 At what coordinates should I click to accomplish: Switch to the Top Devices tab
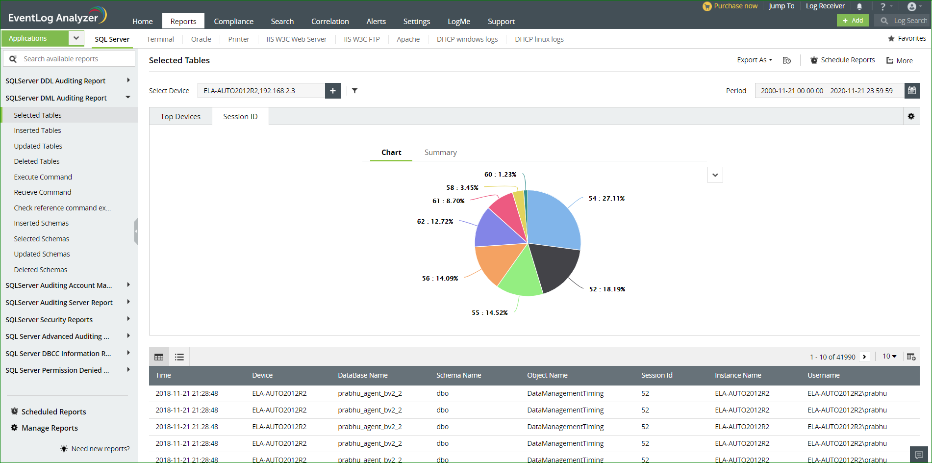(x=180, y=117)
